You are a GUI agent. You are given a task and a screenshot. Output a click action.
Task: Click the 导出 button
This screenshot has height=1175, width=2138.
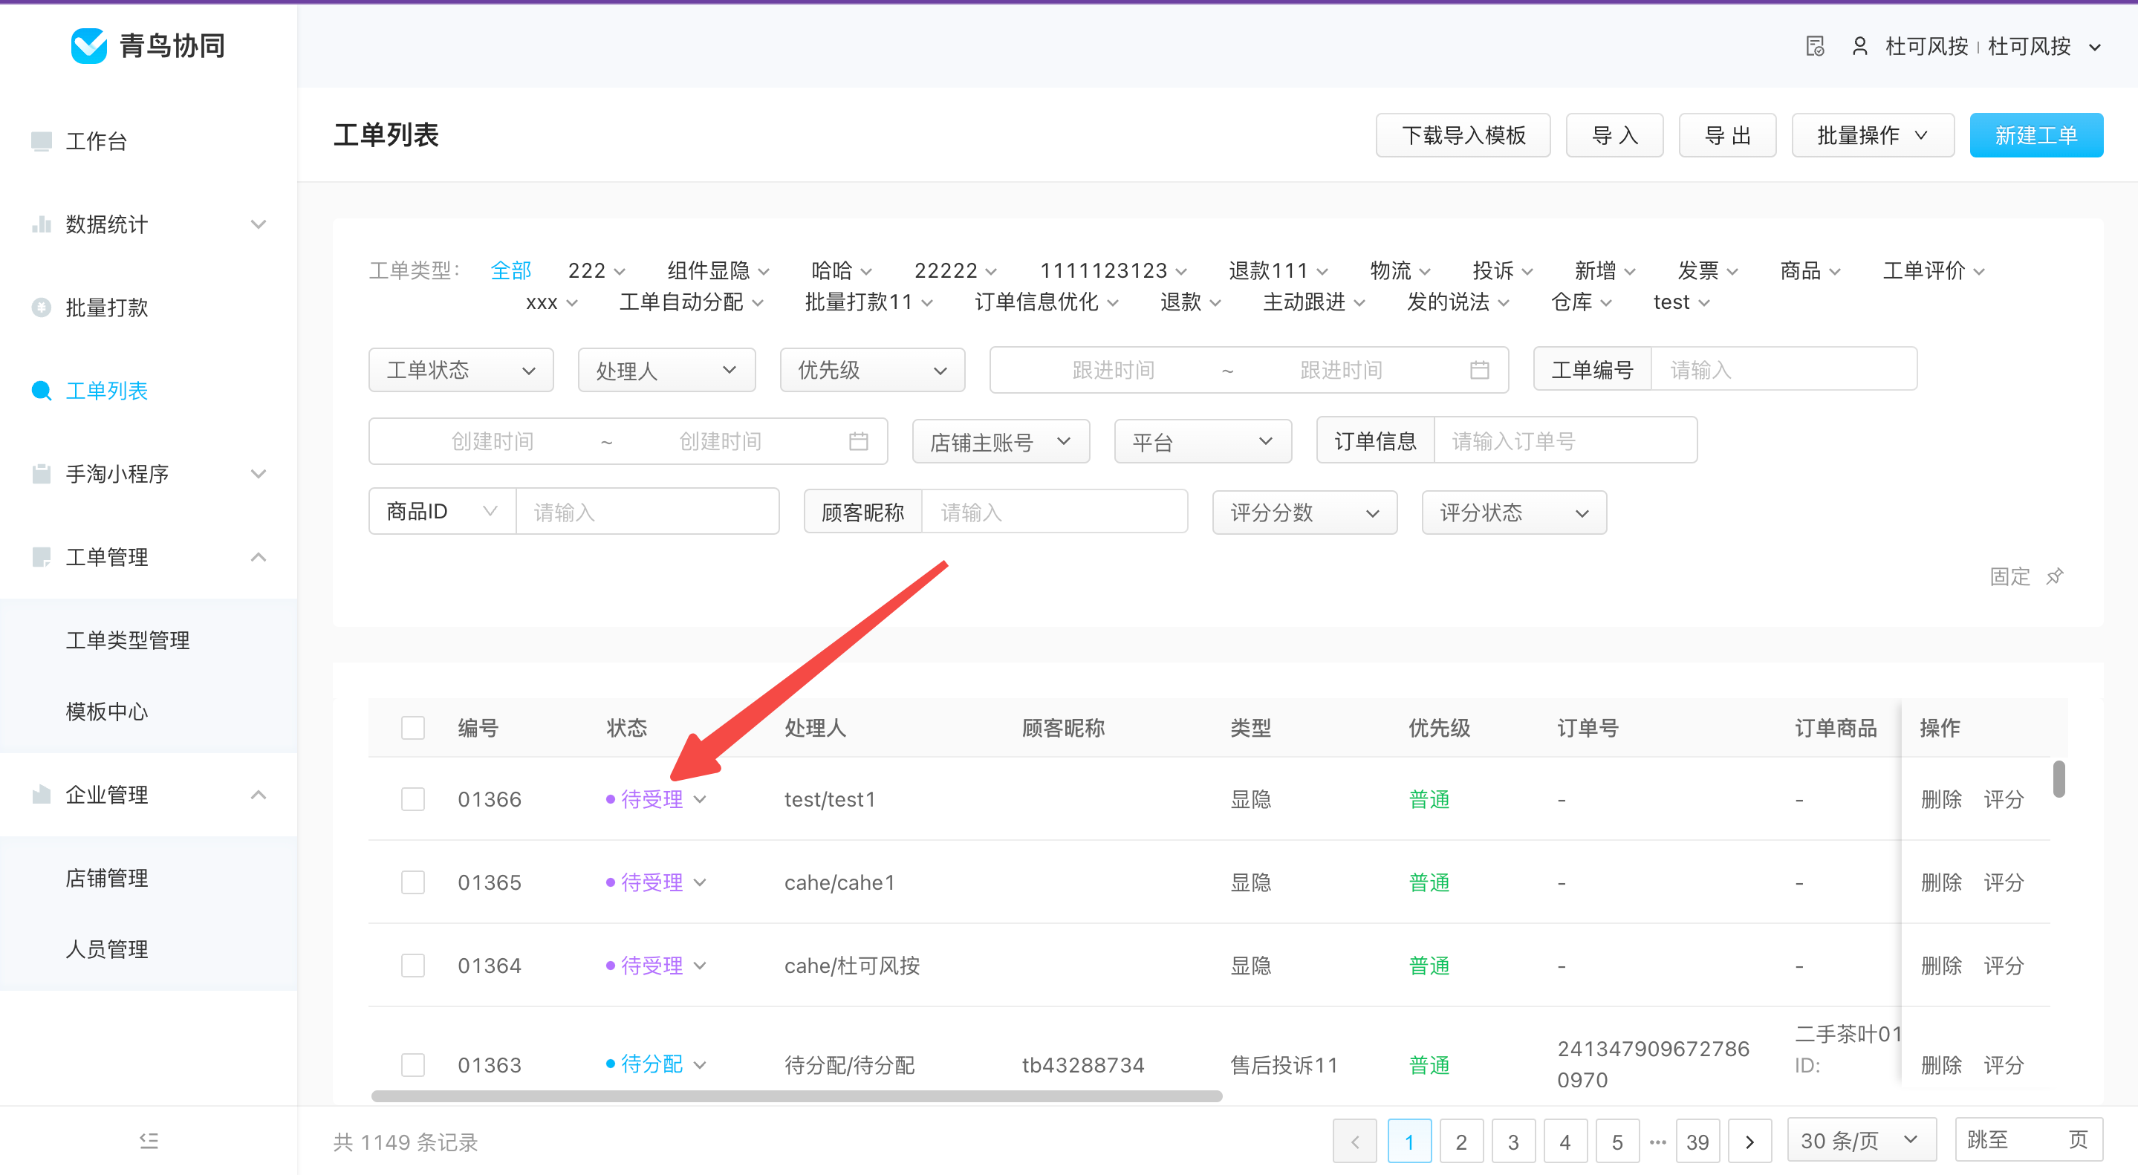pyautogui.click(x=1727, y=135)
